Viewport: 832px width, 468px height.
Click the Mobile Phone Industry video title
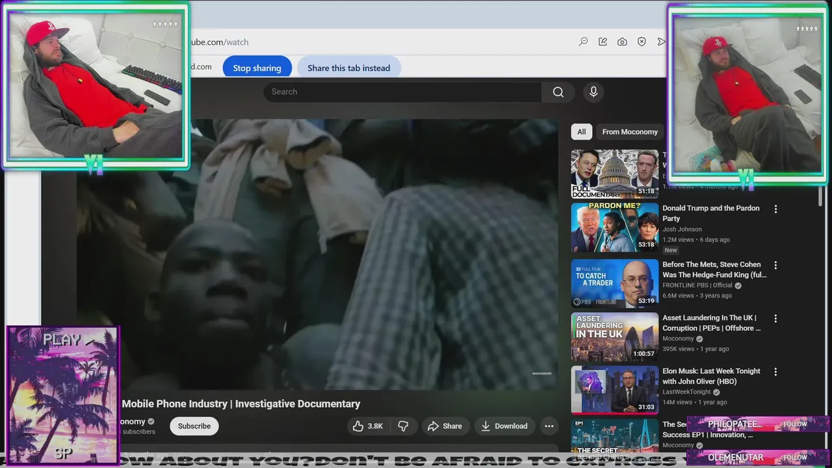pos(241,404)
